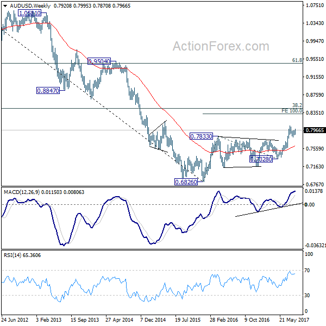This screenshot has height=326, width=326.
Task: Open the chart menu triangle beside AUDUSD
Action: 5,6
